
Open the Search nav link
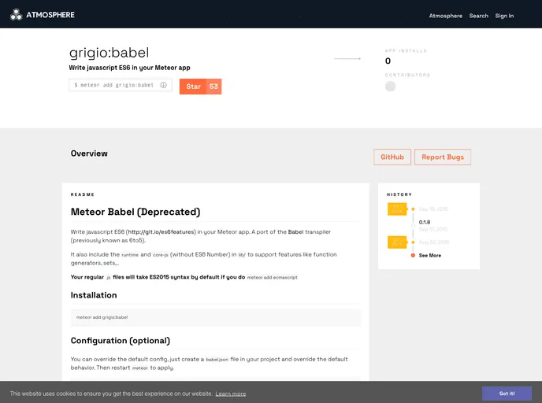click(478, 16)
